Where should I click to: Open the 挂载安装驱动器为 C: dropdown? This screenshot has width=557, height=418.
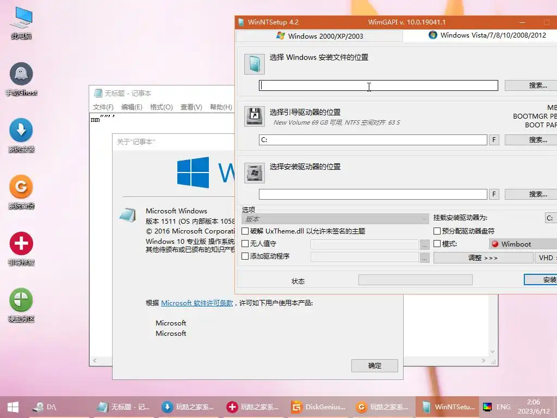[x=551, y=218]
